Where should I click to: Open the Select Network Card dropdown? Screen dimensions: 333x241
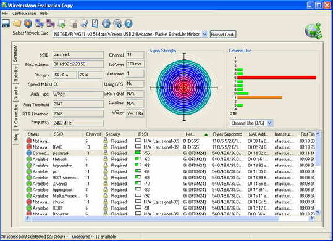(204, 34)
